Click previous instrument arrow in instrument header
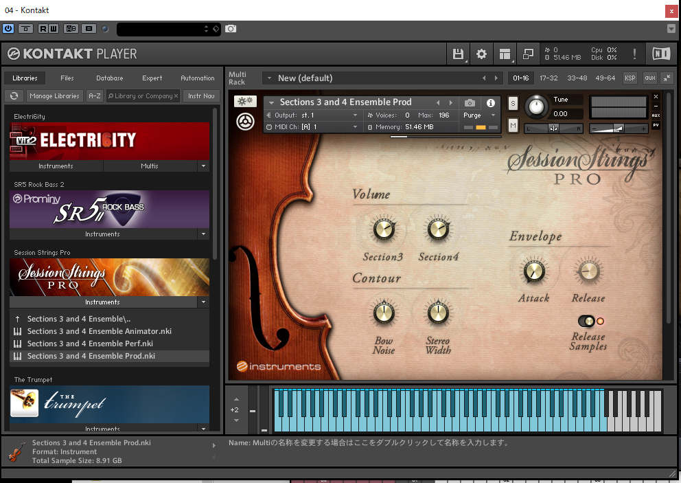Image resolution: width=681 pixels, height=483 pixels. click(438, 102)
